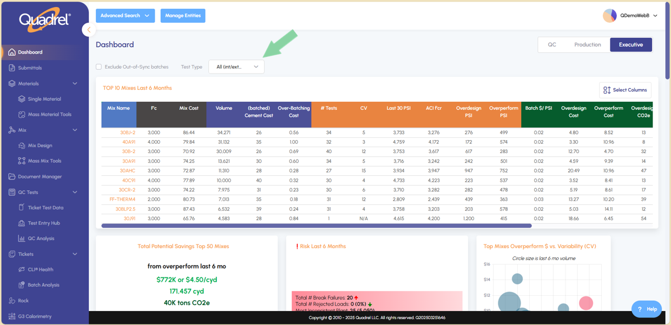Click the Select Columns button
This screenshot has width=671, height=325.
pos(625,90)
